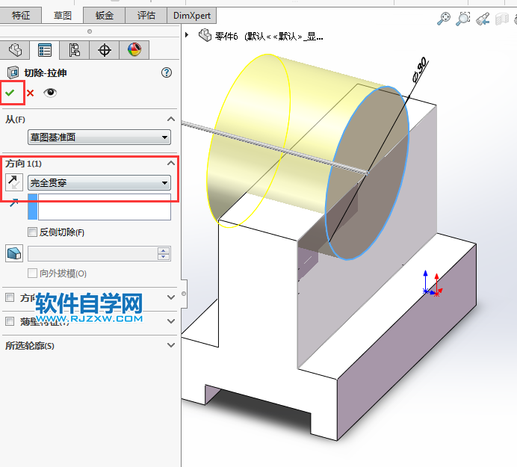Image resolution: width=517 pixels, height=467 pixels.
Task: Switch to the PropertyManager tab icon
Action: (45, 50)
